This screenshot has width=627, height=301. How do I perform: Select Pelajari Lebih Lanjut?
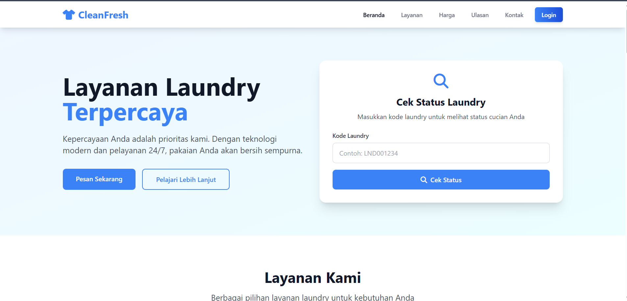coord(186,179)
